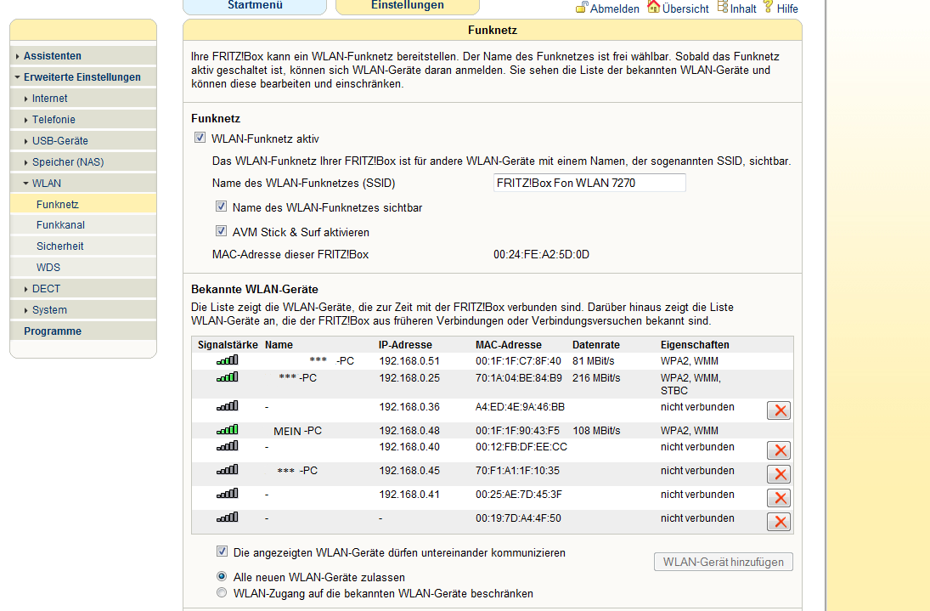Click signal bars icon for 192.168.0.36
Viewport: 930px width, 611px height.
(x=227, y=406)
